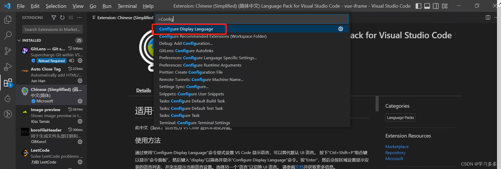Click into the command palette input
This screenshot has height=169, width=501.
pos(252,19)
